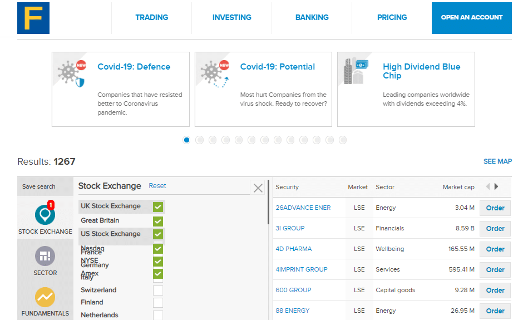Select the third carousel dot

point(213,140)
